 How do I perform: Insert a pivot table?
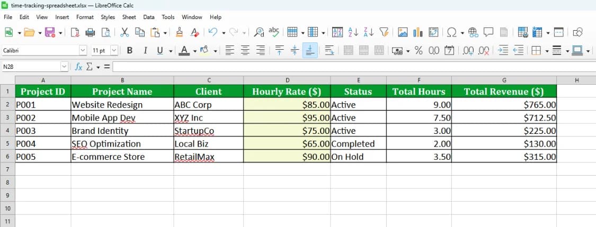[x=433, y=32]
